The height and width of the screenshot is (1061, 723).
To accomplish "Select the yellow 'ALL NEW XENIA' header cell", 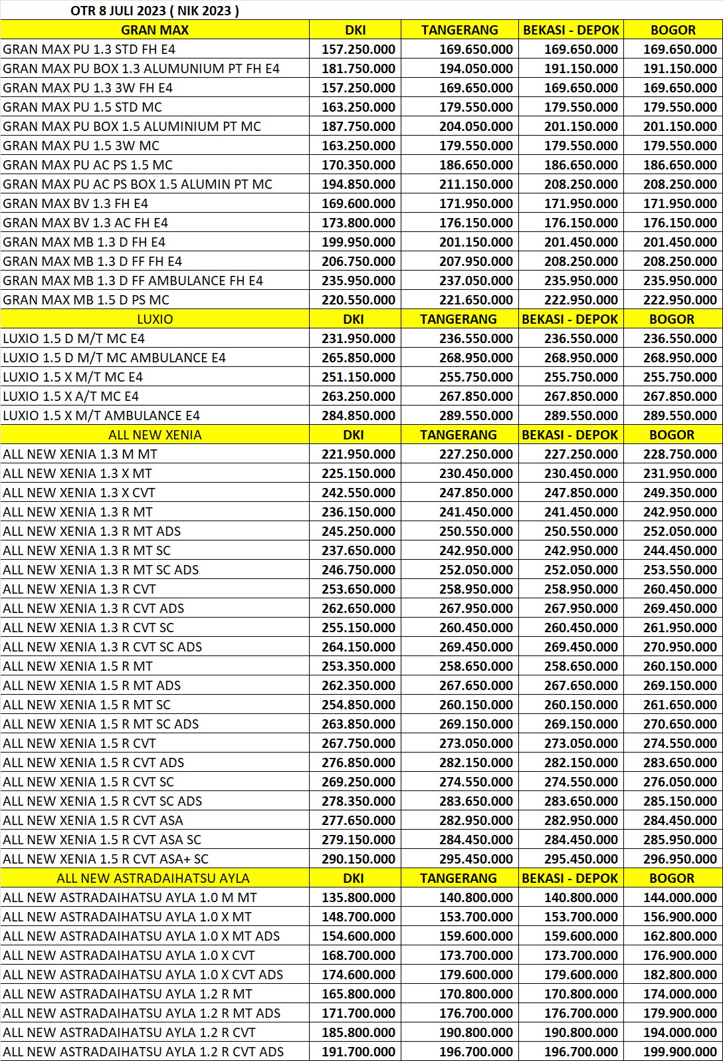I will (155, 435).
